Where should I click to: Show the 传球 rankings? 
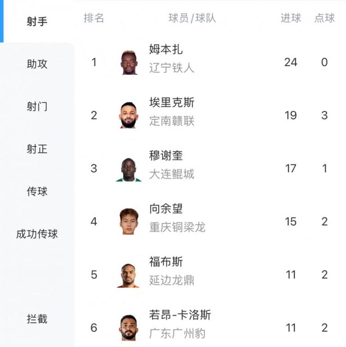pos(37,191)
